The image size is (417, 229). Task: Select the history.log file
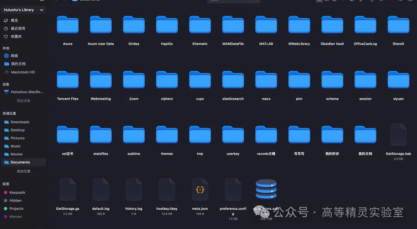pos(134,189)
